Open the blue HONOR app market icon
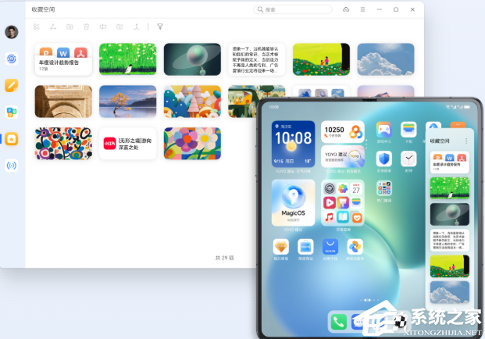The height and width of the screenshot is (339, 485). tap(330, 247)
